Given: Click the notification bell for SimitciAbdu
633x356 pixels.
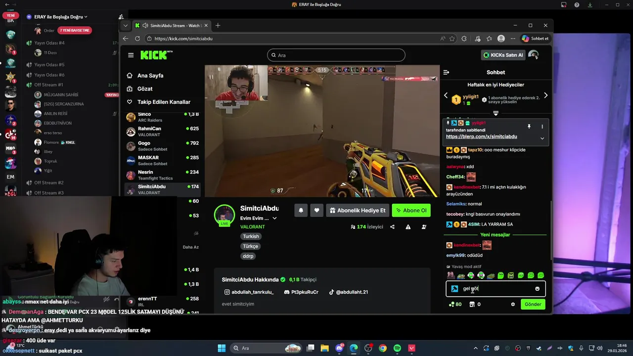Looking at the screenshot, I should pos(301,210).
